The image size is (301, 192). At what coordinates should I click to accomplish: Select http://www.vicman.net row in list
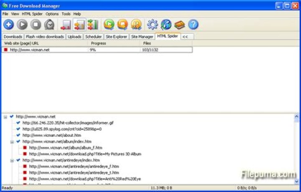(97, 50)
